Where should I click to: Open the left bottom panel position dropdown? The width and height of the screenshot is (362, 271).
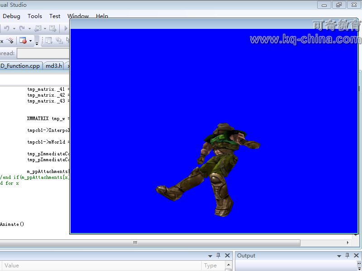click(210, 256)
